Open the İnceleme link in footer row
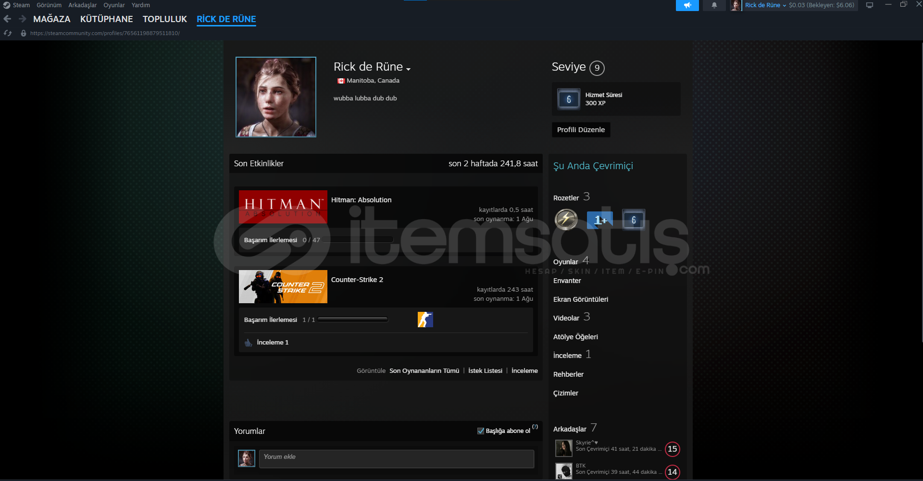This screenshot has width=923, height=481. click(x=524, y=371)
